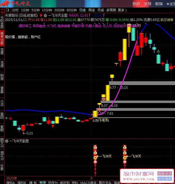Viewport: 175px width, 184px height.
Task: Switch to 分时 chart period
Action: tap(15, 10)
